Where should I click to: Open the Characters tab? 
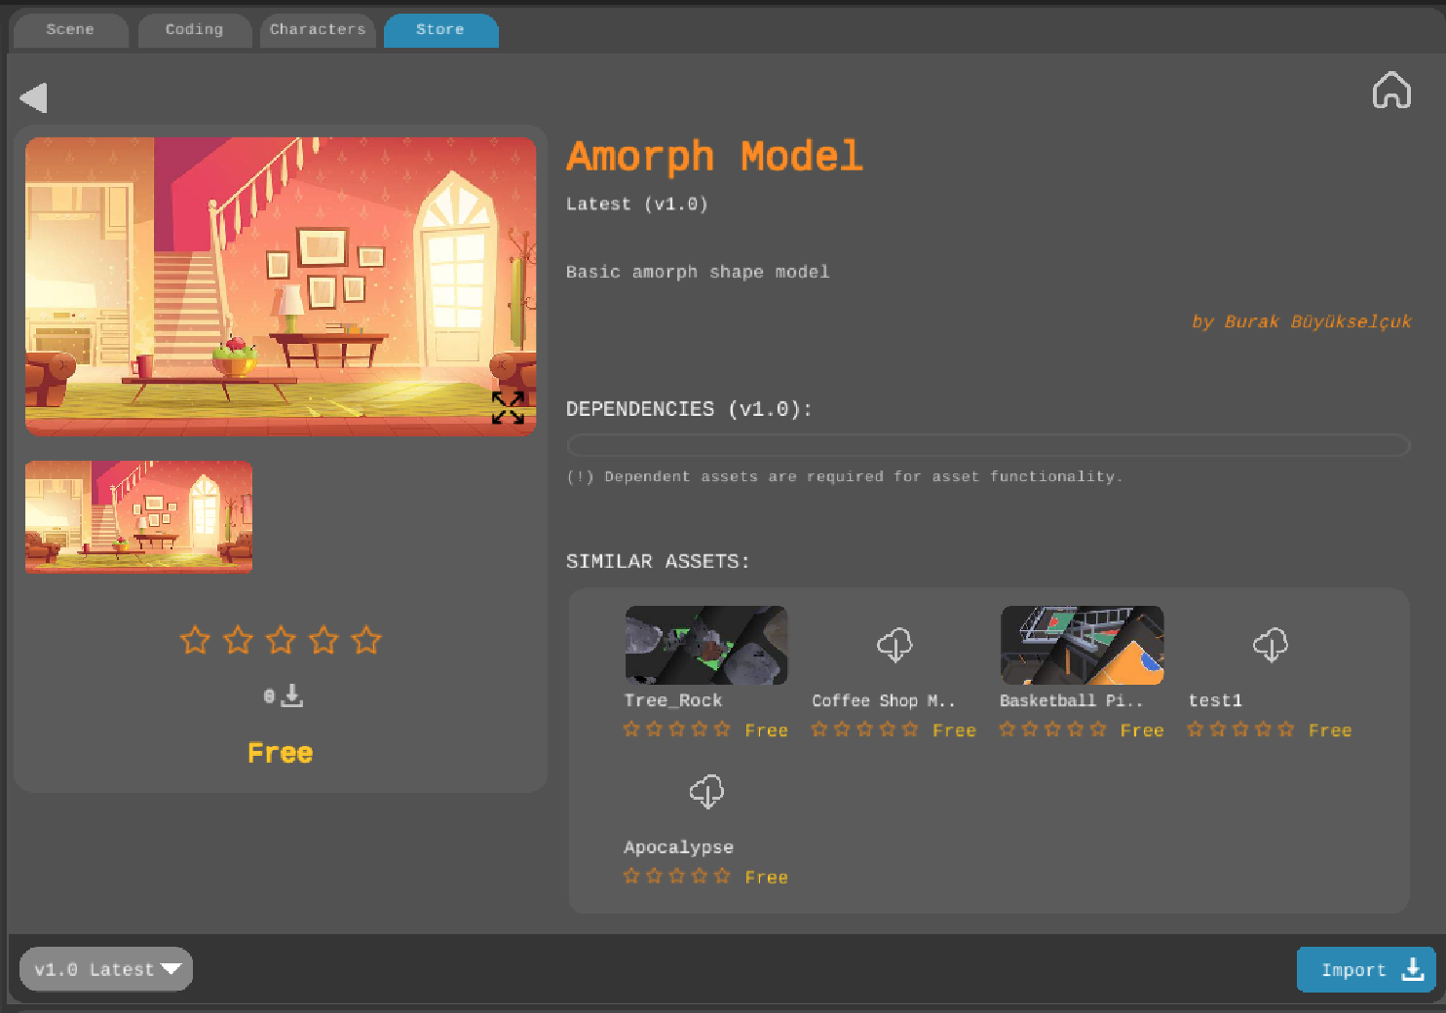click(318, 29)
